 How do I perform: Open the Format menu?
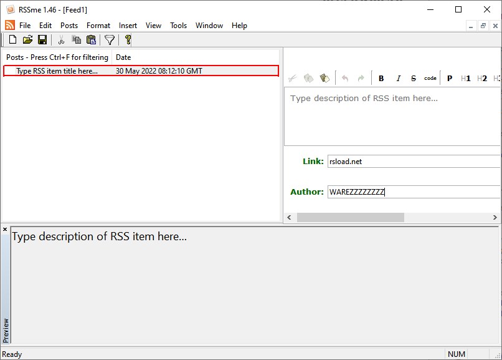coord(98,26)
